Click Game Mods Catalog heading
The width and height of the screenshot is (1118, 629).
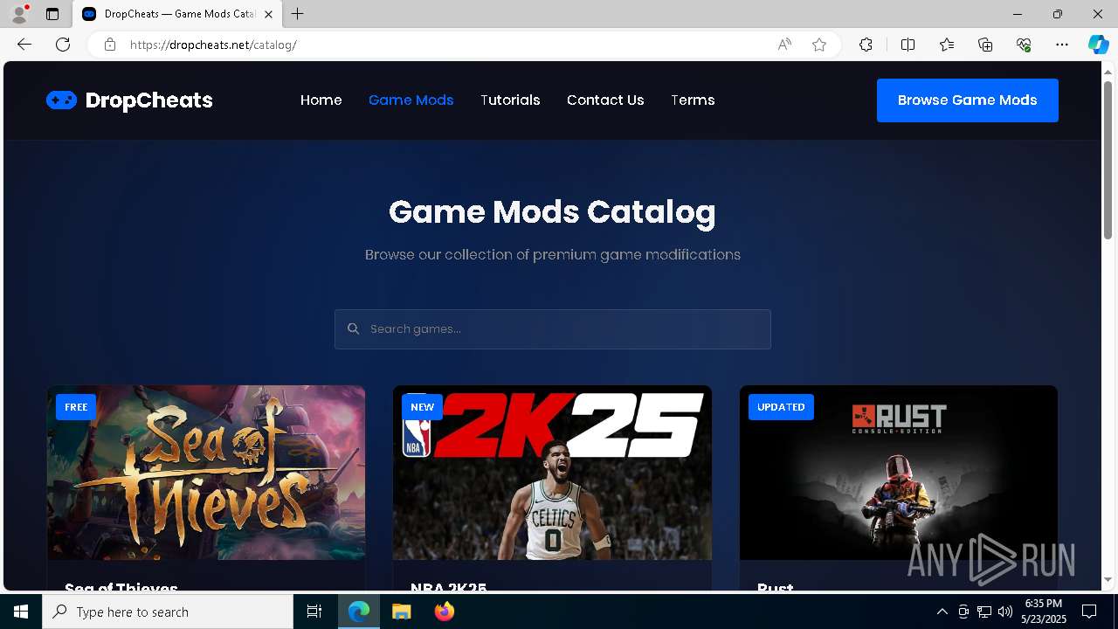pos(552,212)
